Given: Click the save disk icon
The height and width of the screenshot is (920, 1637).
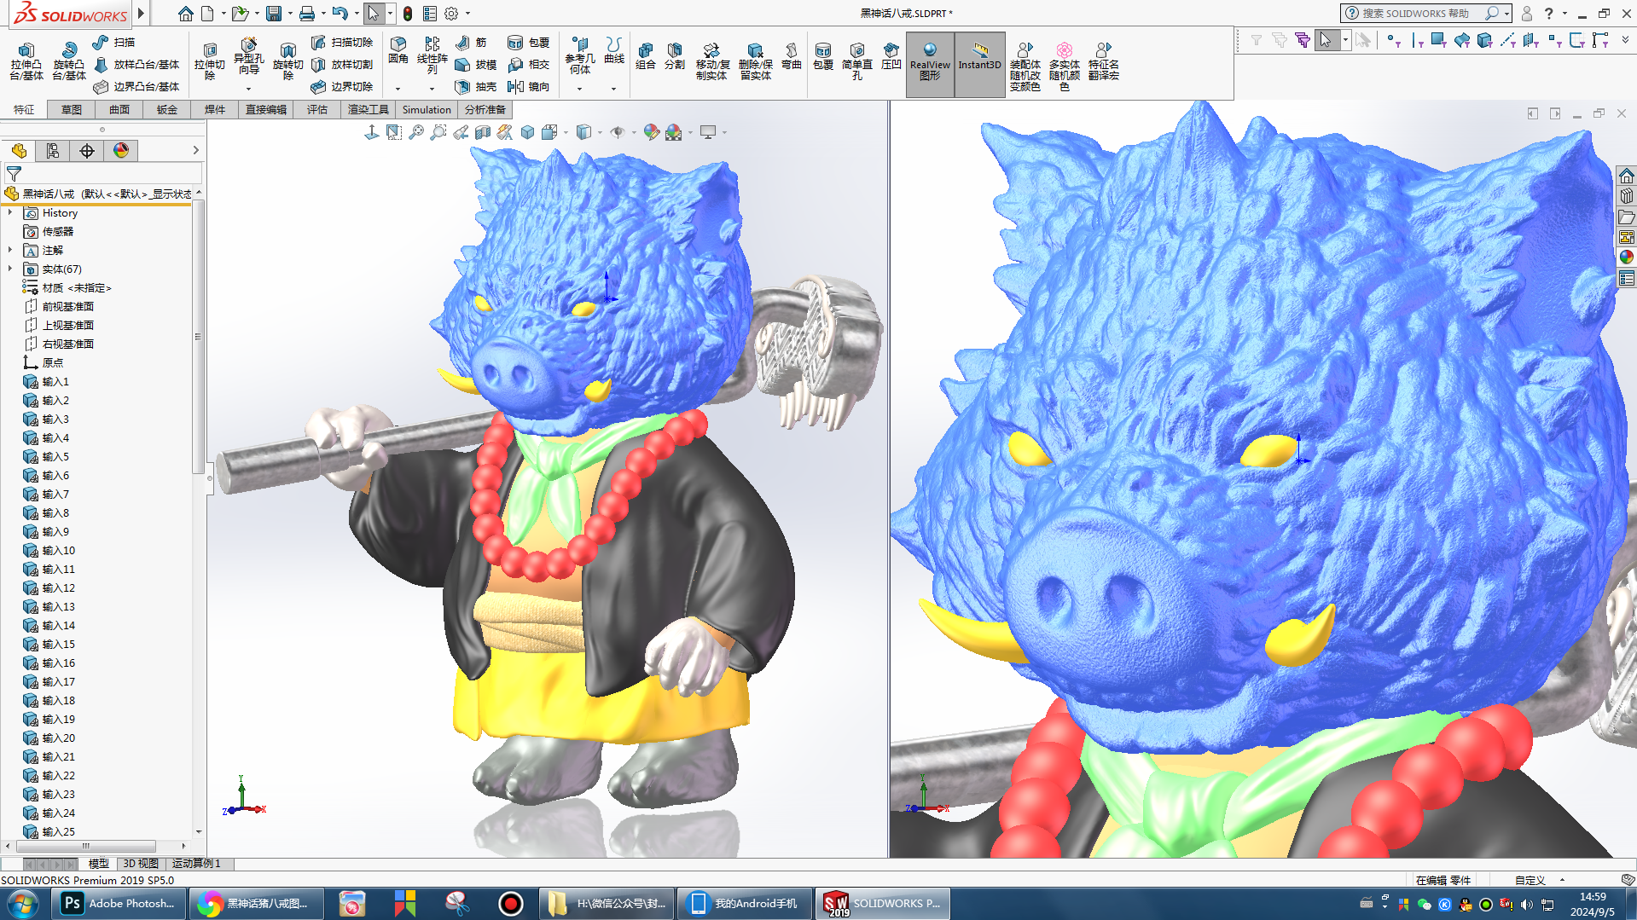Looking at the screenshot, I should pyautogui.click(x=273, y=14).
